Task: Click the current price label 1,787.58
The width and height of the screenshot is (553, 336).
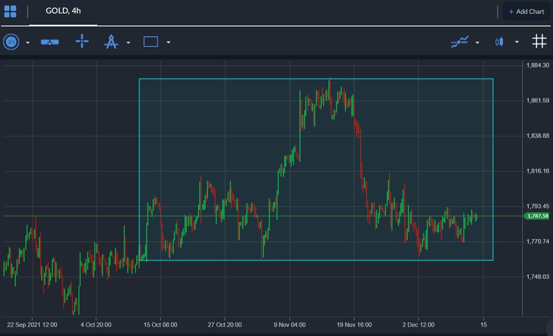Action: point(536,216)
